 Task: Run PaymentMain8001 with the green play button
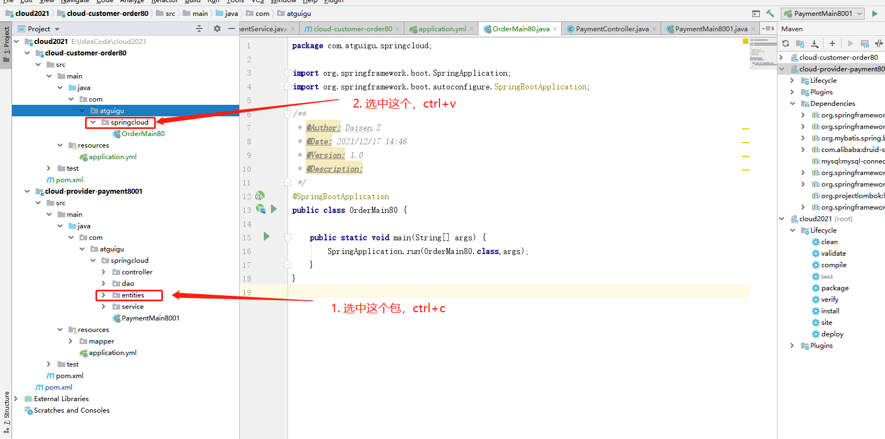point(875,14)
